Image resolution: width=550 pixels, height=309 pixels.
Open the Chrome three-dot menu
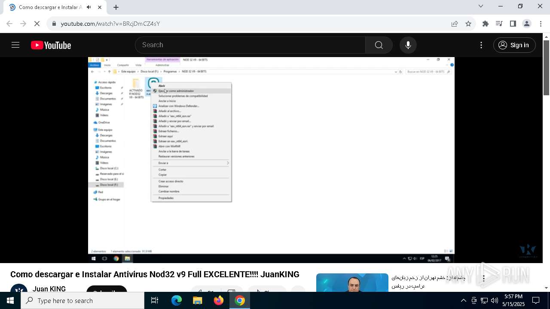tap(541, 24)
